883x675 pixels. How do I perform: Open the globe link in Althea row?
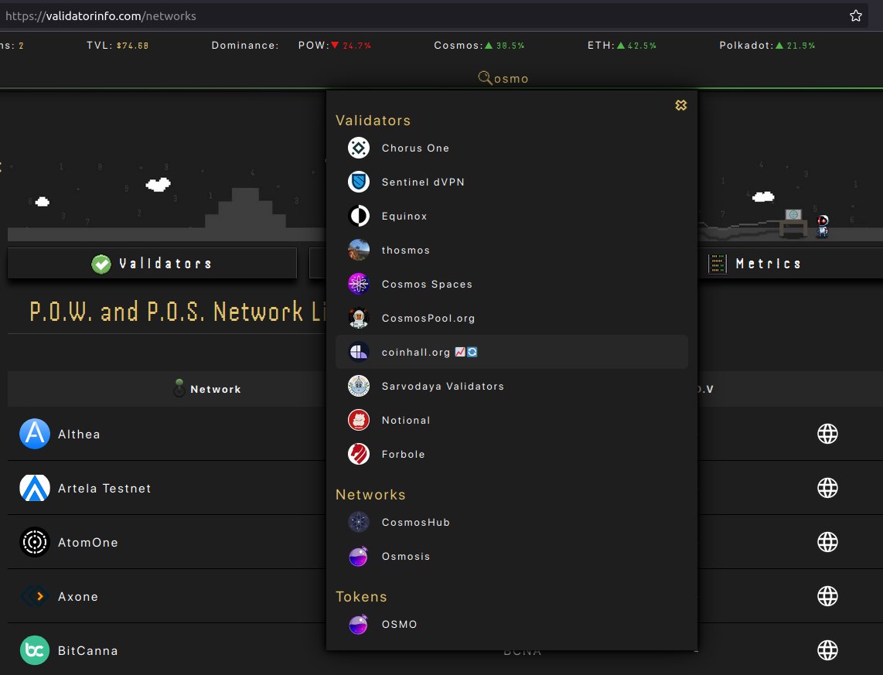coord(827,434)
